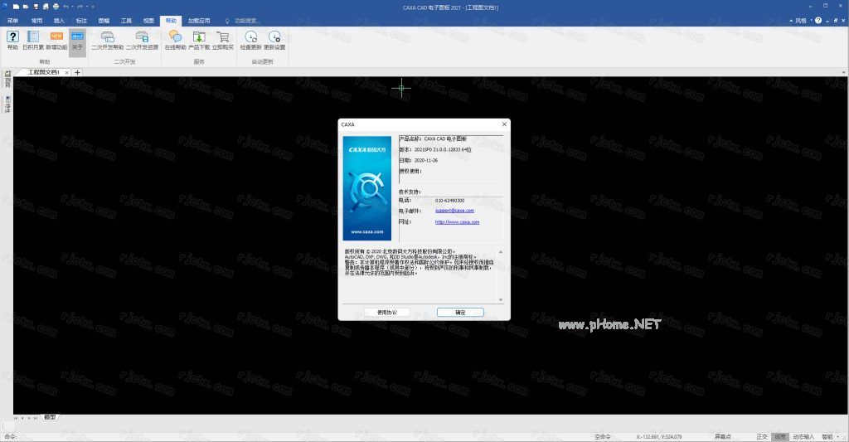Open 日积月累 daily tips icon
Viewport: 849px width, 442px height.
[34, 37]
